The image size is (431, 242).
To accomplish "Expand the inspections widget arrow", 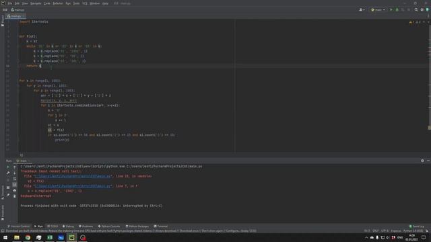I will pos(428,22).
